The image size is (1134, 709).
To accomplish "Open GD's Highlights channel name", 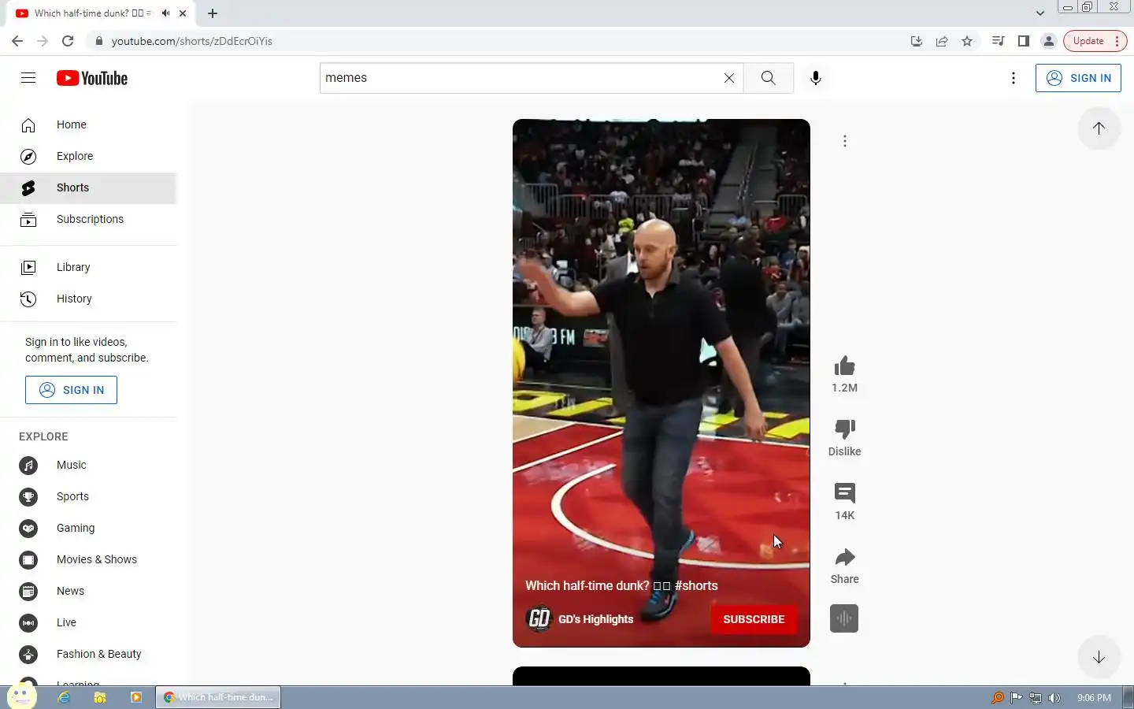I will (x=595, y=619).
